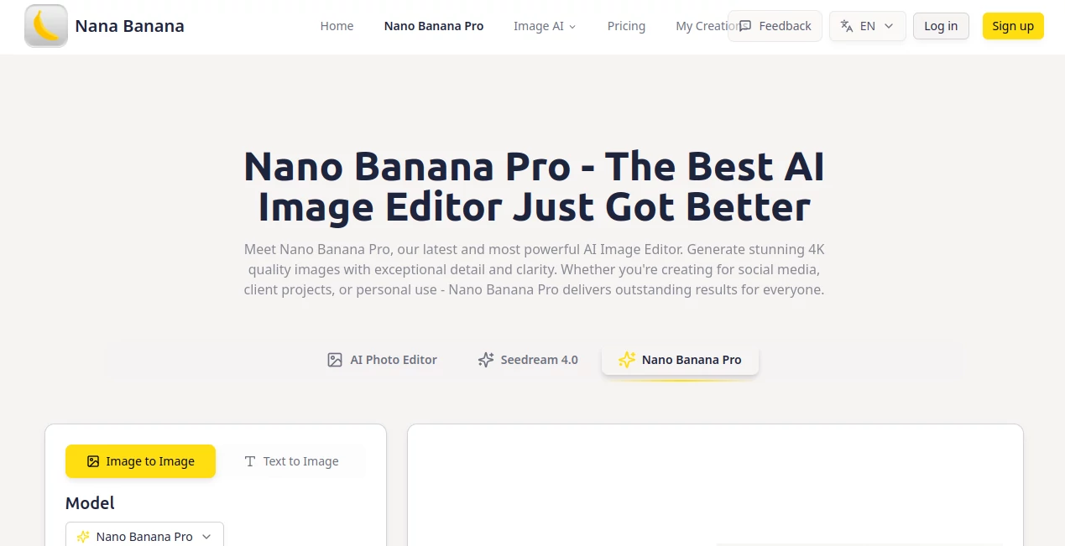Click the Nana Banana banana logo
Screen dimensions: 1065x546
(45, 26)
